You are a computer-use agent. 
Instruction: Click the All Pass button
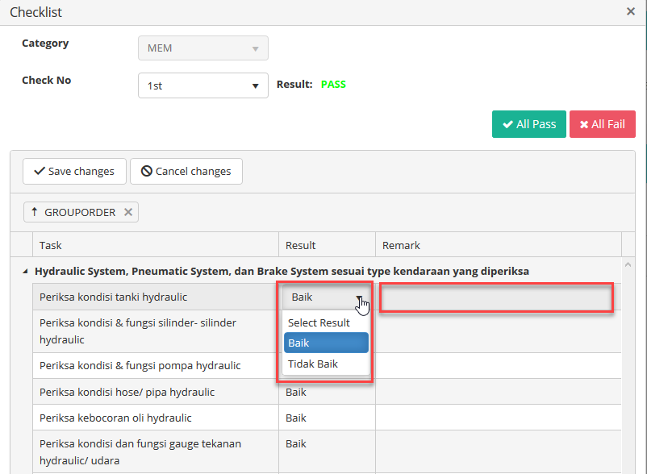pyautogui.click(x=529, y=124)
